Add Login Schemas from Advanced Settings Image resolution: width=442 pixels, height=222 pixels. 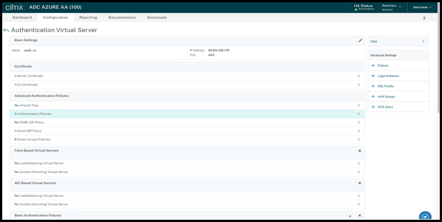[398, 76]
